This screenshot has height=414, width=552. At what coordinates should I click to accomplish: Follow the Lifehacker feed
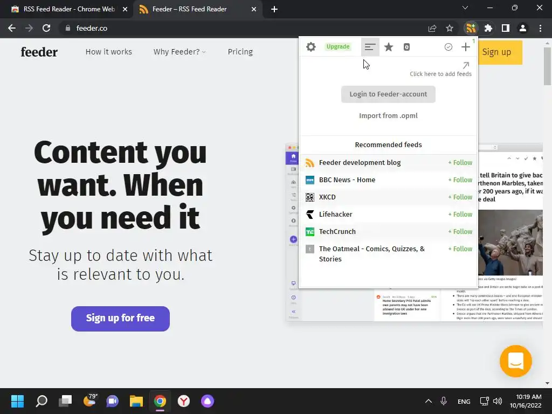[460, 215]
